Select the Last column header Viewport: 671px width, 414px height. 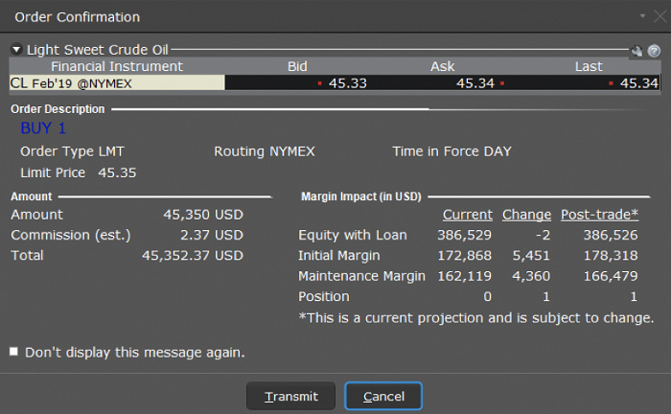point(589,66)
